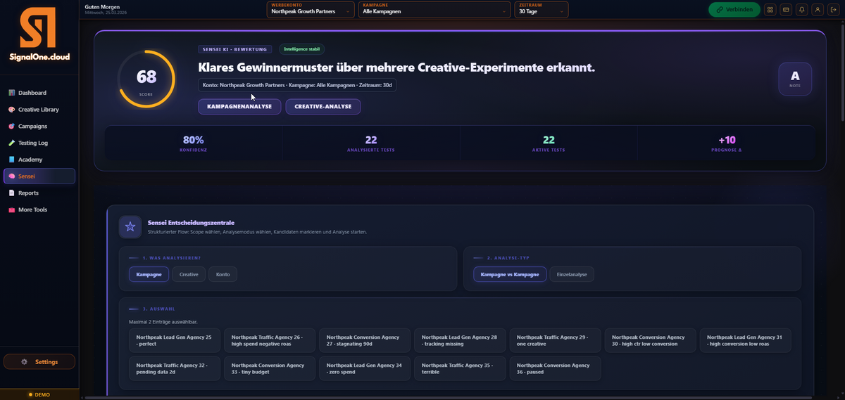845x400 pixels.
Task: Open the Dashboard sidebar item
Action: (39, 93)
